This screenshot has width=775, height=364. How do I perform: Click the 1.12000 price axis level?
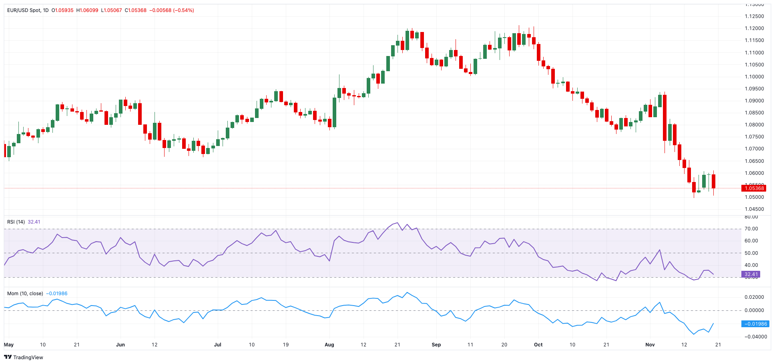754,28
